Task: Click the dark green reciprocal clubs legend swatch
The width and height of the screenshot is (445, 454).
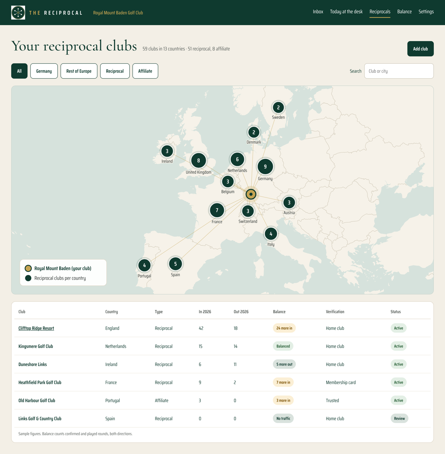Action: tap(28, 278)
